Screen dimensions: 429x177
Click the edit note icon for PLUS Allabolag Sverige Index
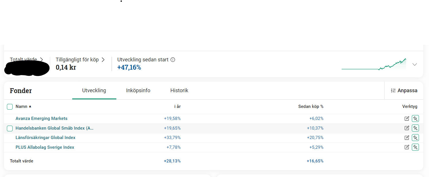tap(407, 147)
